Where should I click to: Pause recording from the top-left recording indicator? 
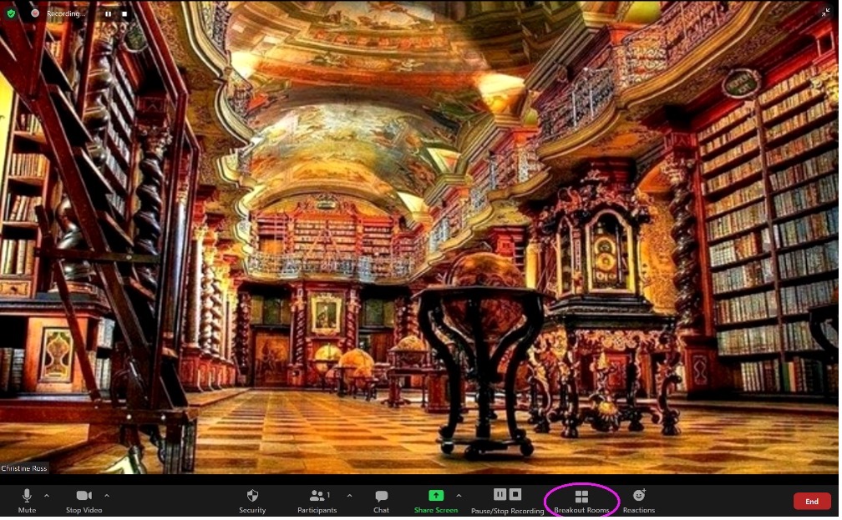[109, 14]
